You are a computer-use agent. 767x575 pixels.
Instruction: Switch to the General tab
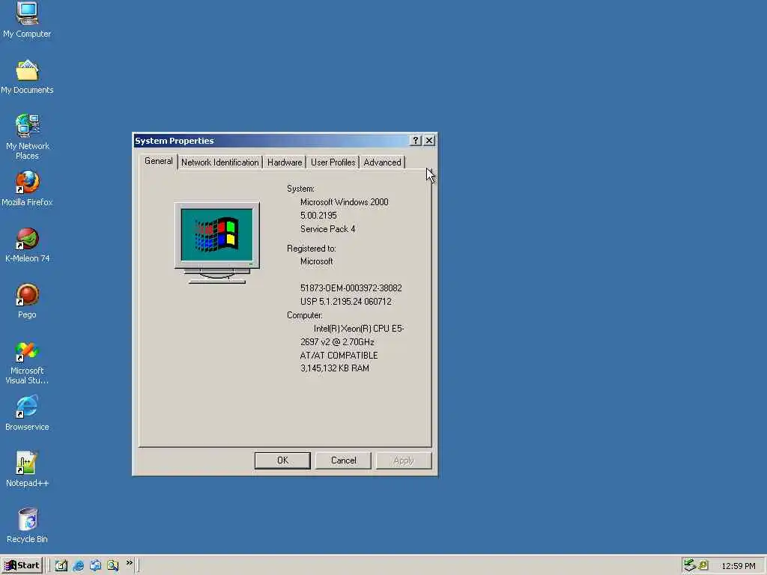click(x=159, y=162)
